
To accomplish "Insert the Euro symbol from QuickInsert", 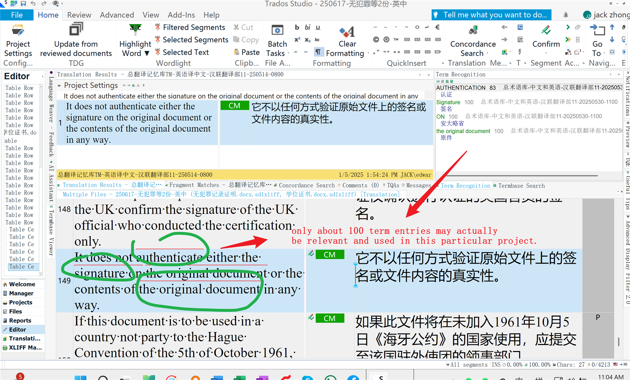I will [437, 27].
